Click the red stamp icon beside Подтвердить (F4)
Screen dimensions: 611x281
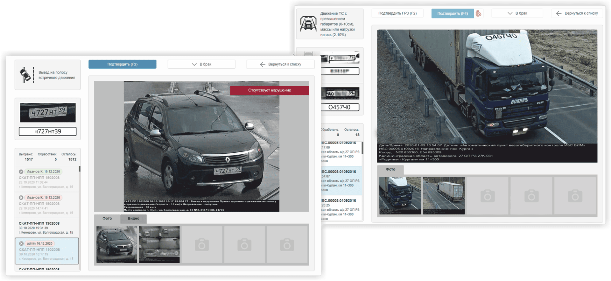(x=478, y=13)
